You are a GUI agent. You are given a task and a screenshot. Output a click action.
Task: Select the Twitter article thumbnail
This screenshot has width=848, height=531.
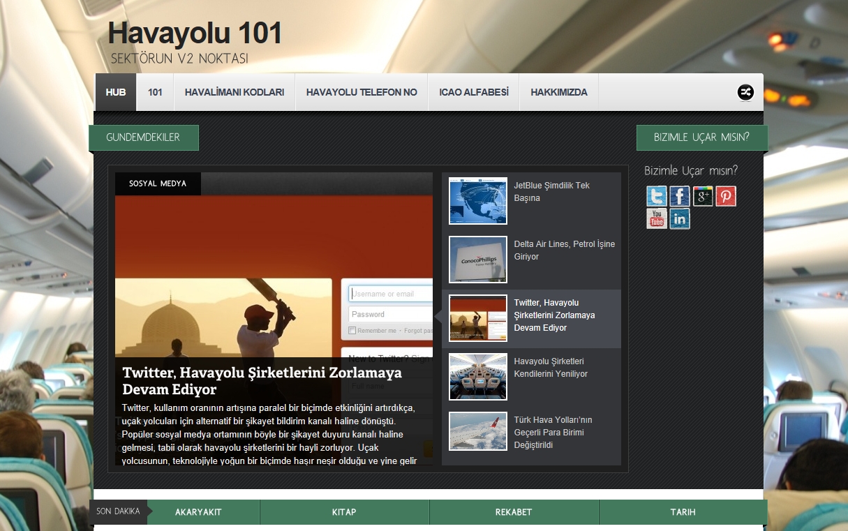[x=478, y=318]
